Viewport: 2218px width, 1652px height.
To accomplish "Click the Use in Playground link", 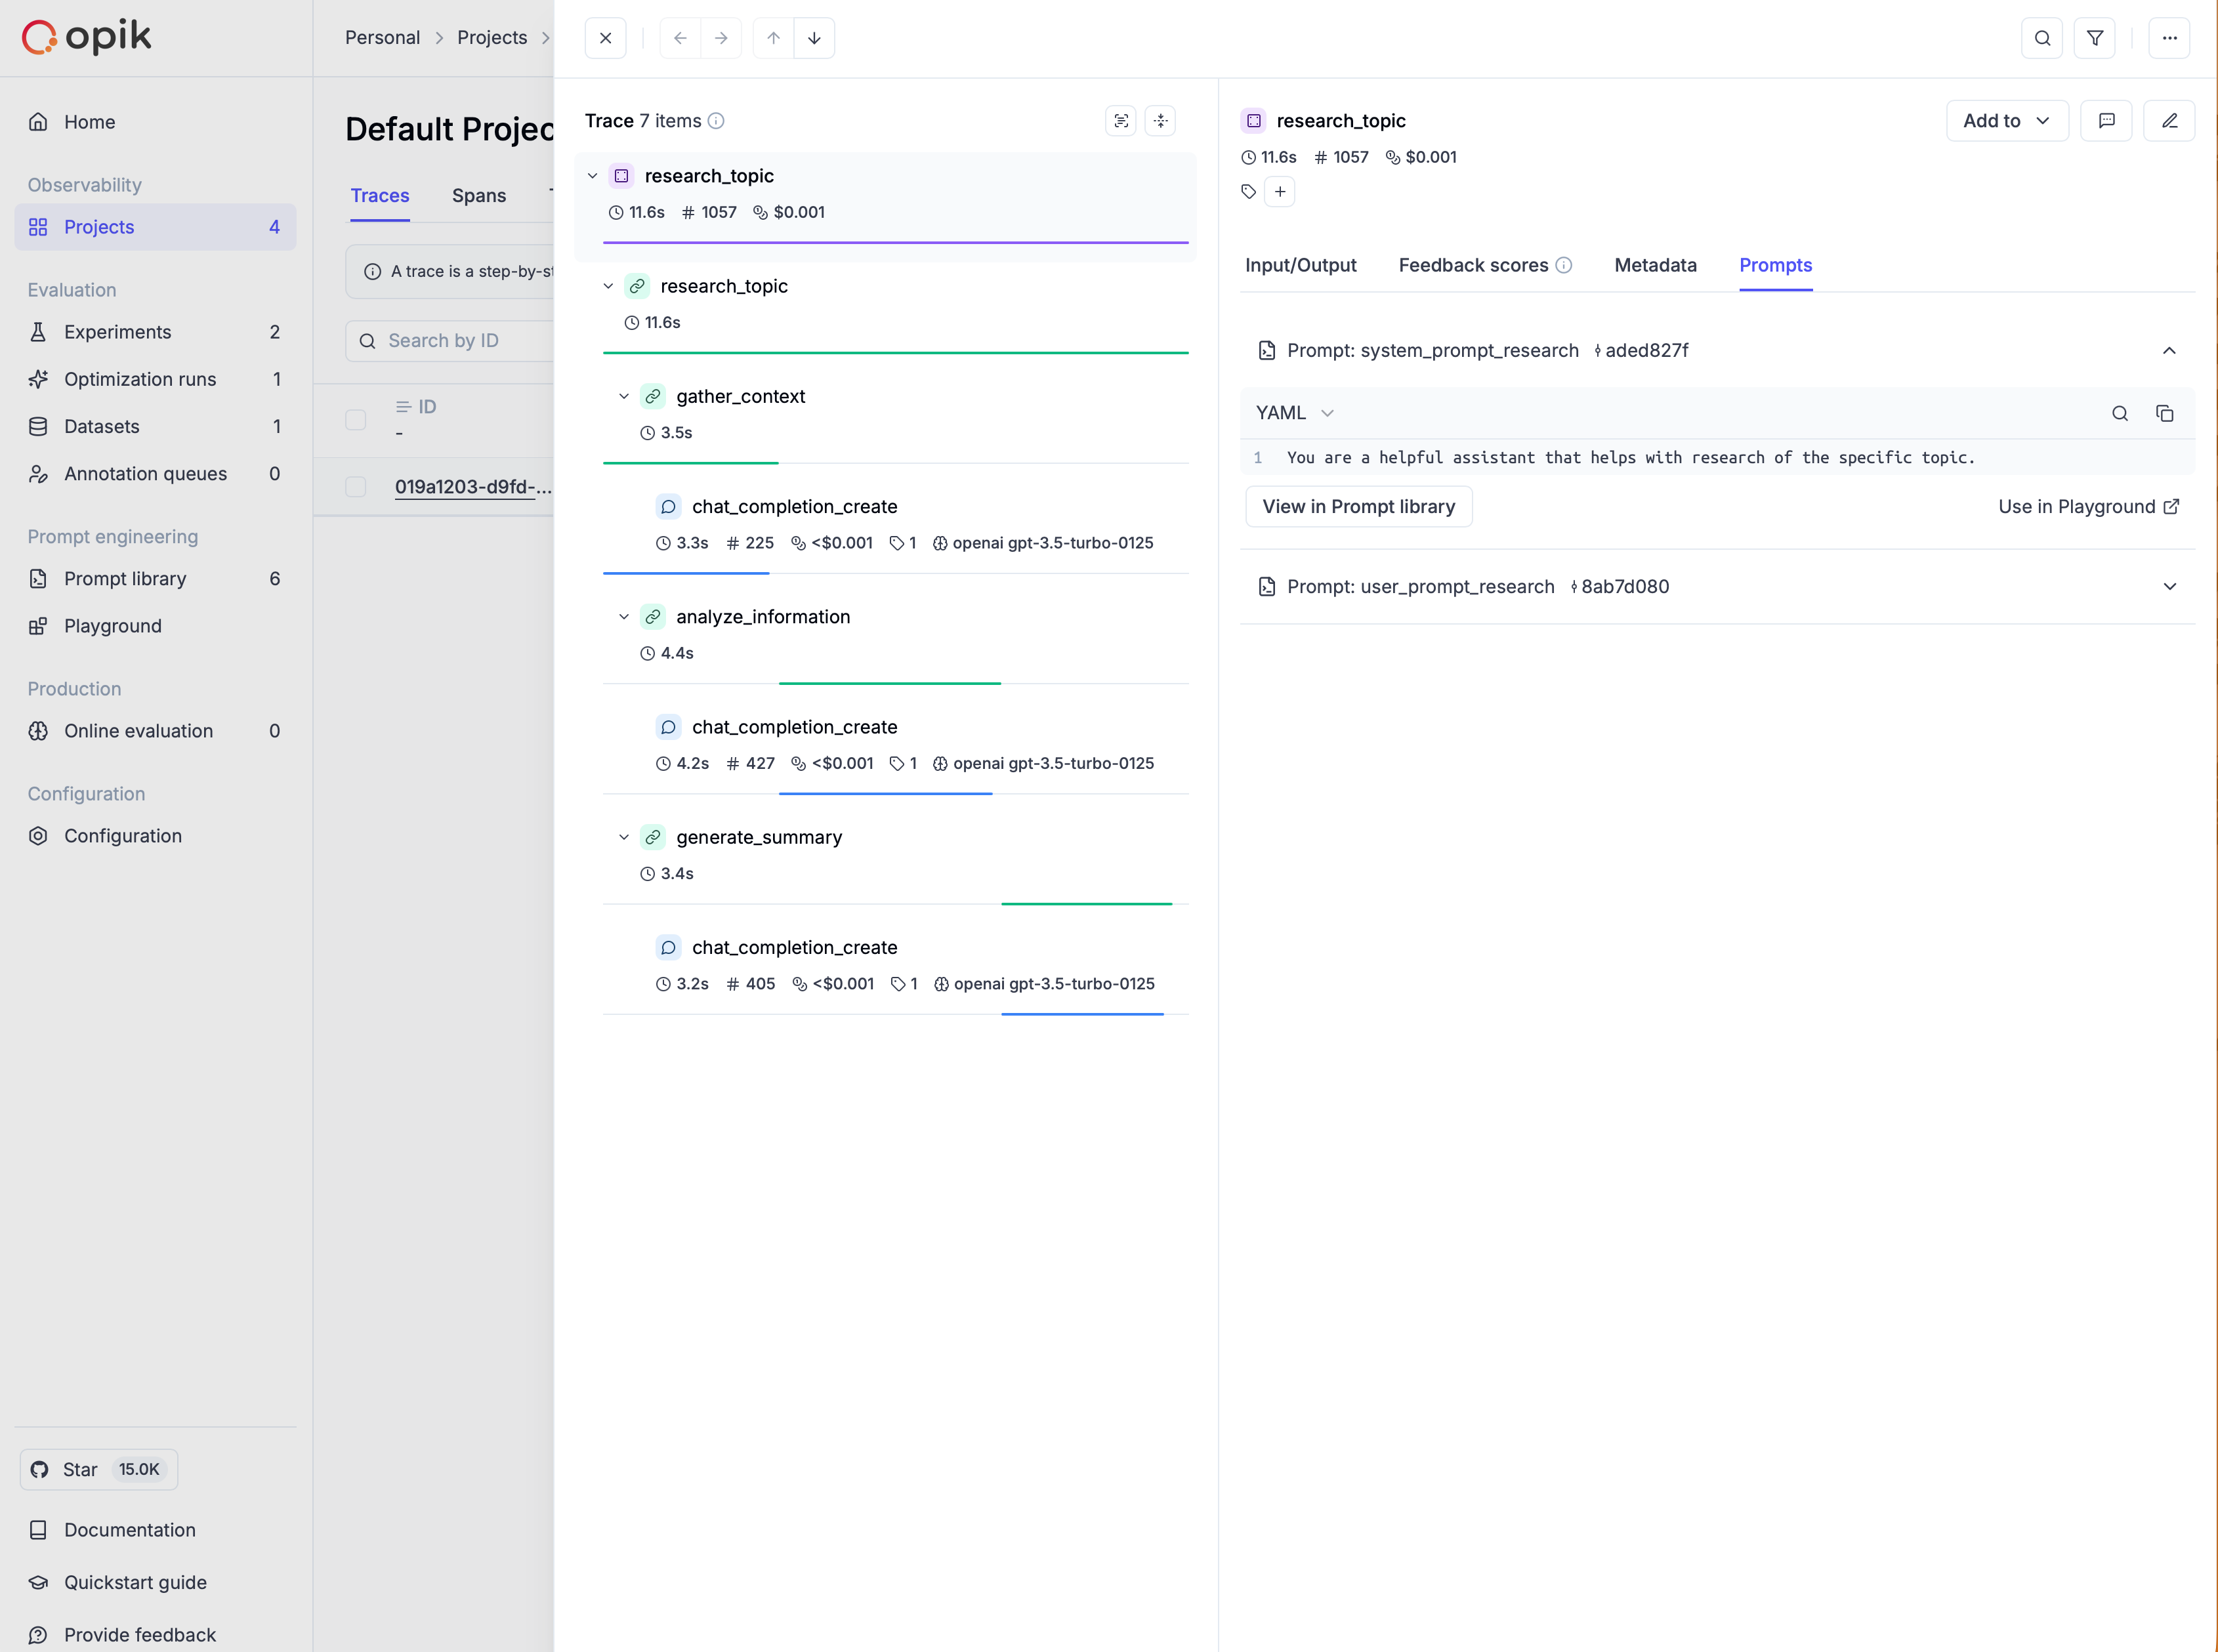I will point(2088,507).
